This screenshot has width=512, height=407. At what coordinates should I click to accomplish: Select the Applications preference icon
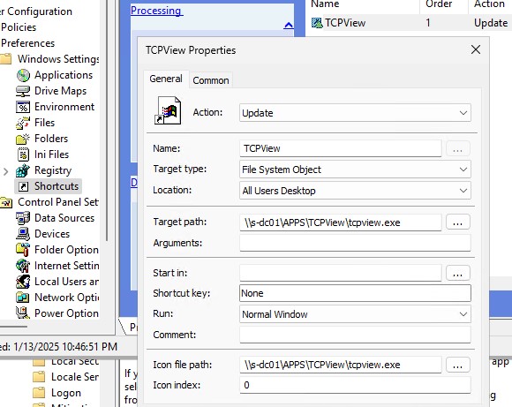23,75
